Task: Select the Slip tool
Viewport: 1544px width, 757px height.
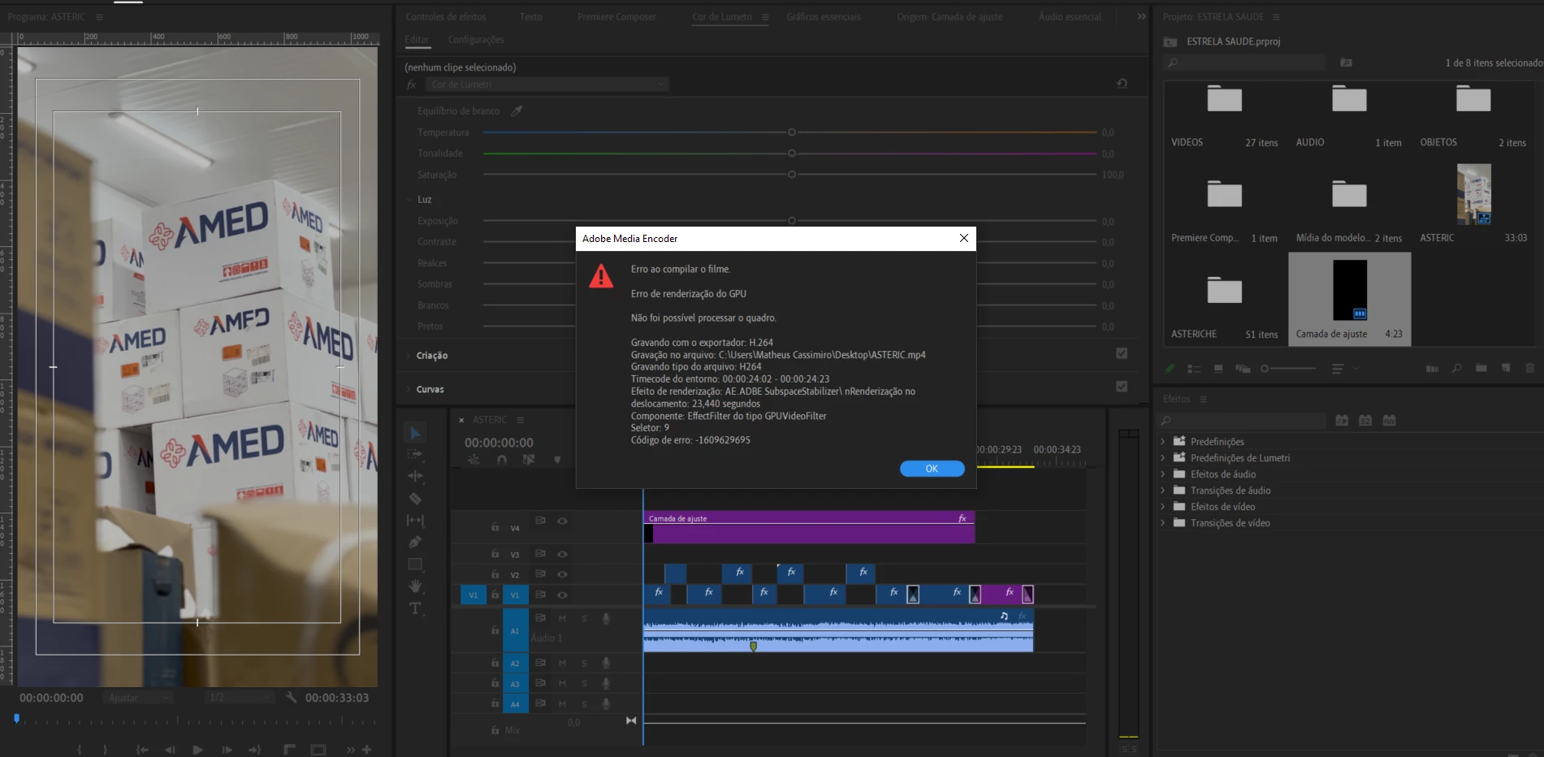Action: pyautogui.click(x=415, y=520)
